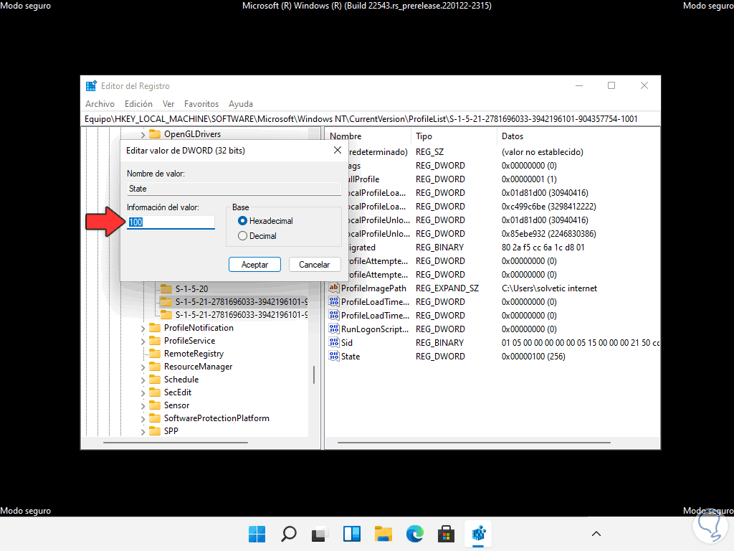Expand the SecEdit key
The height and width of the screenshot is (551, 734).
coord(143,393)
